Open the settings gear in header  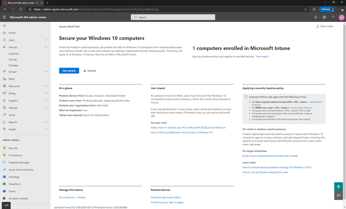tap(324, 17)
